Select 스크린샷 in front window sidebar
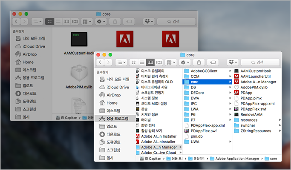The width and height of the screenshot is (291, 170). [x=115, y=150]
